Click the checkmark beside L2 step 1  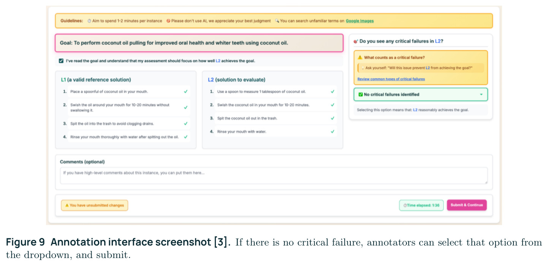click(x=333, y=91)
